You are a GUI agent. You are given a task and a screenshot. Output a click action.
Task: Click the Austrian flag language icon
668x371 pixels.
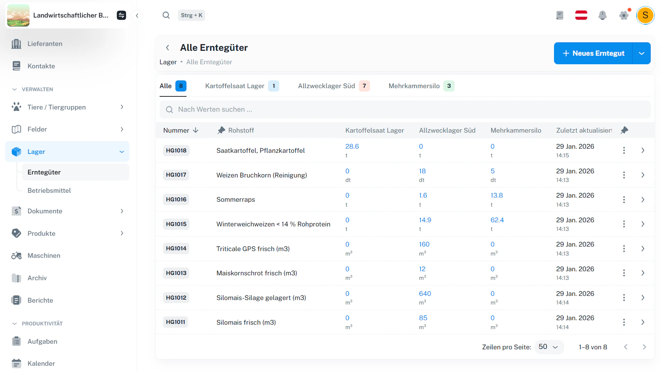pyautogui.click(x=581, y=15)
